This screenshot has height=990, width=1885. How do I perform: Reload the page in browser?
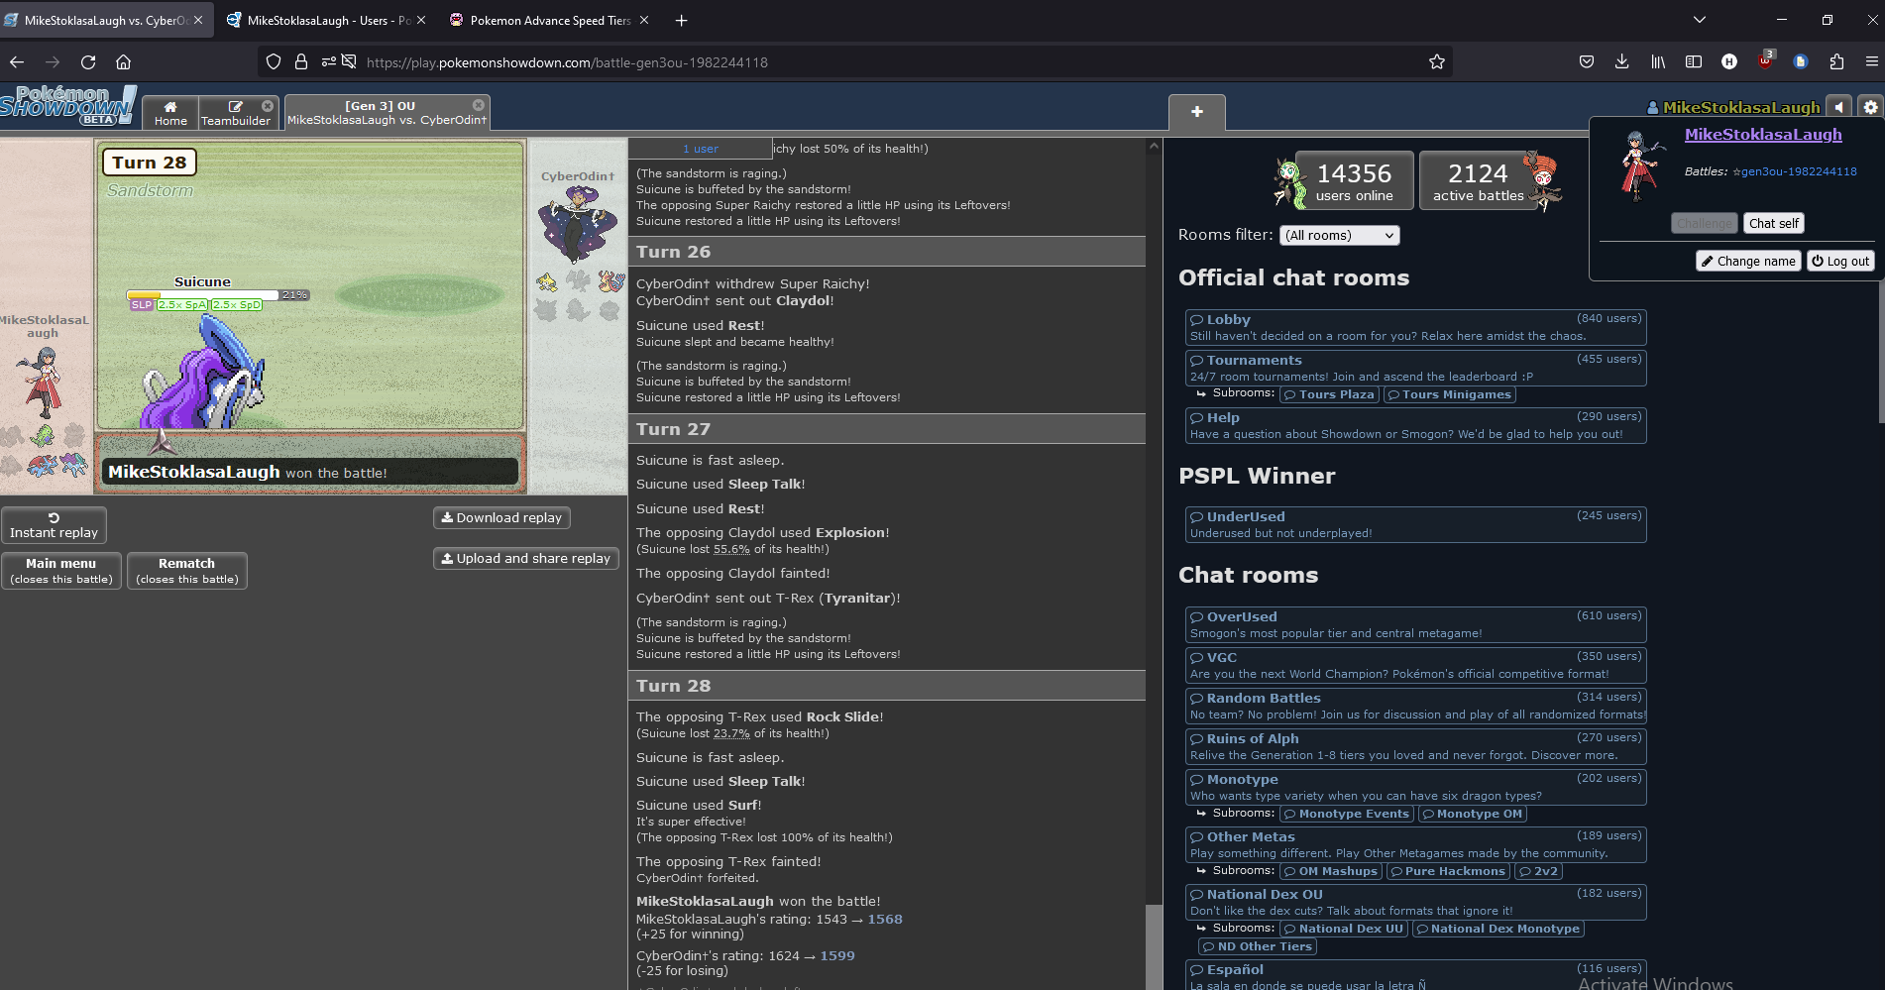88,62
